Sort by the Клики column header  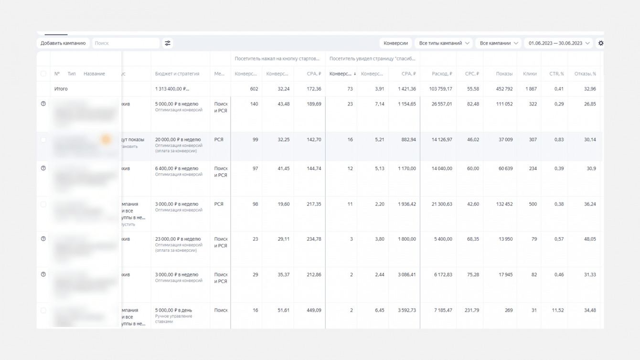pyautogui.click(x=529, y=74)
